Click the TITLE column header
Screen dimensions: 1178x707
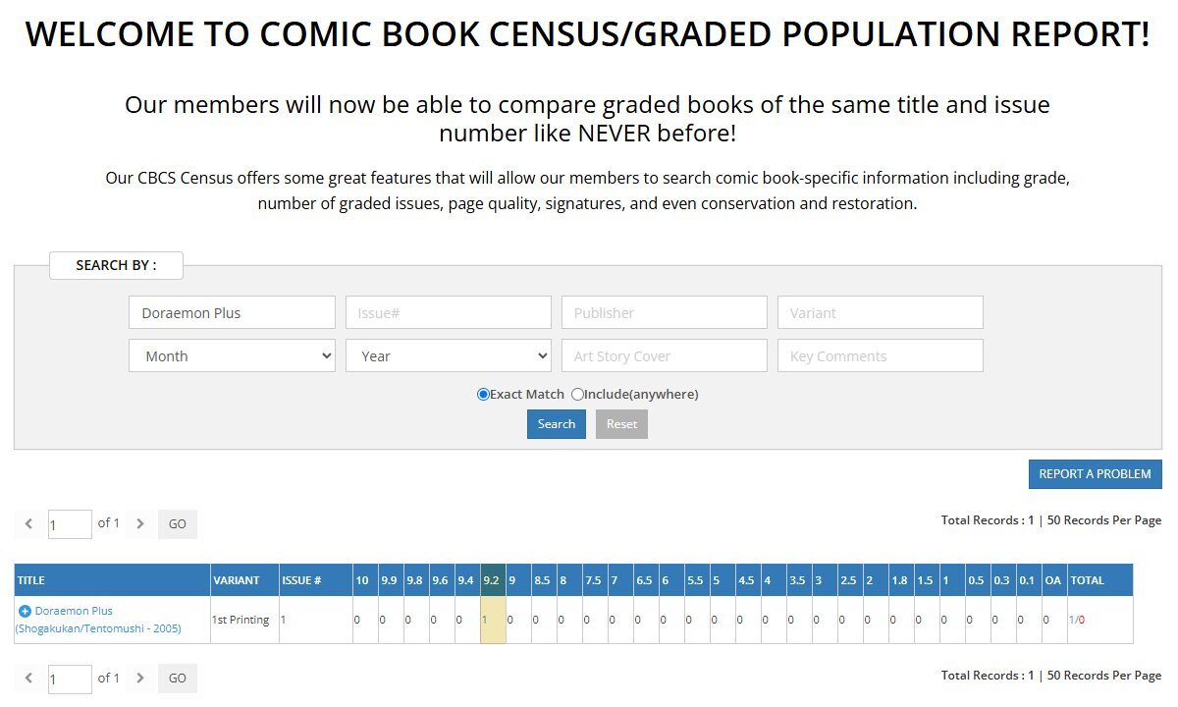[x=31, y=580]
